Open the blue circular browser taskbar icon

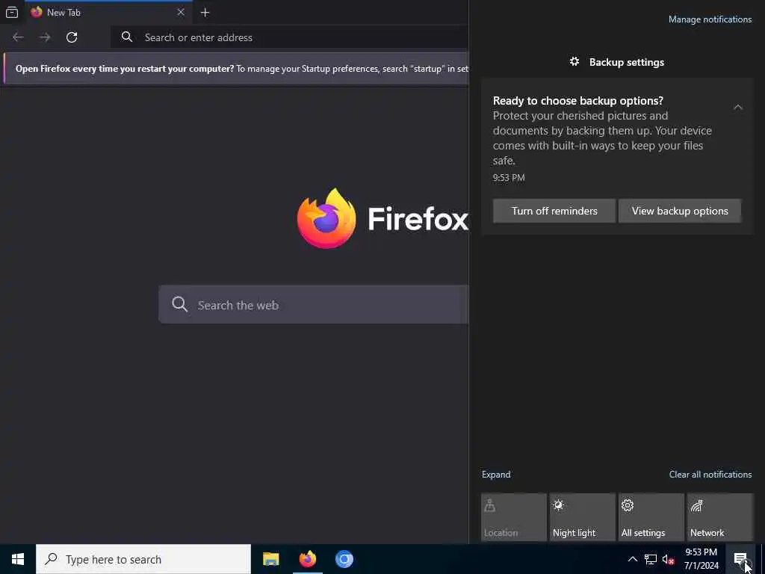344,559
